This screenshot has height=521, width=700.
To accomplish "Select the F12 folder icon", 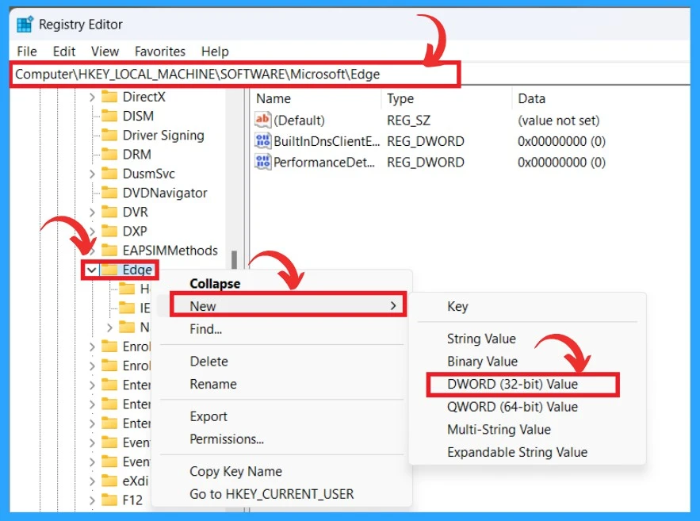I will click(x=109, y=500).
